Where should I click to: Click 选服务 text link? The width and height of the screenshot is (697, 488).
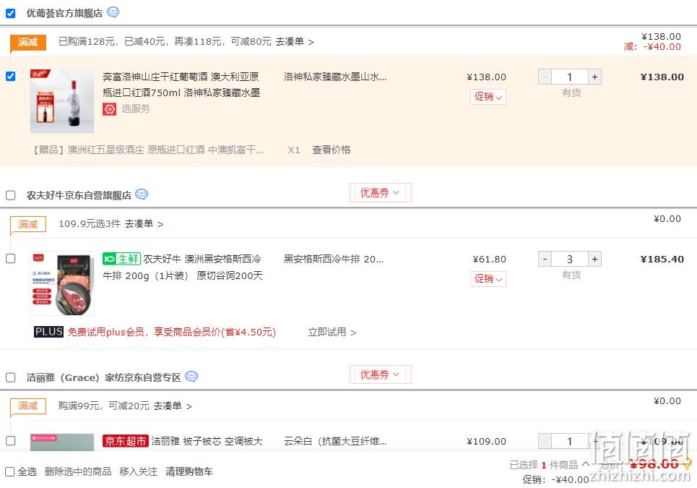pyautogui.click(x=136, y=108)
